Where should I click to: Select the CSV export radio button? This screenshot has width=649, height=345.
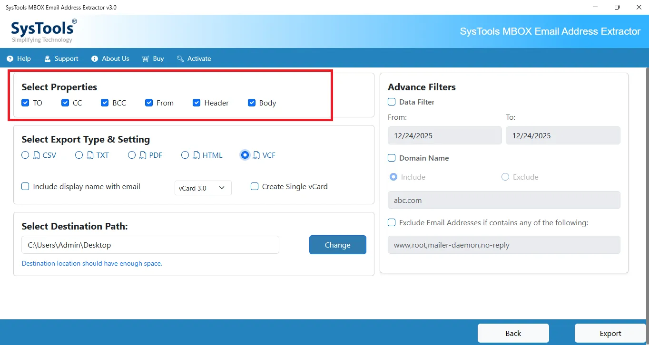click(x=25, y=155)
